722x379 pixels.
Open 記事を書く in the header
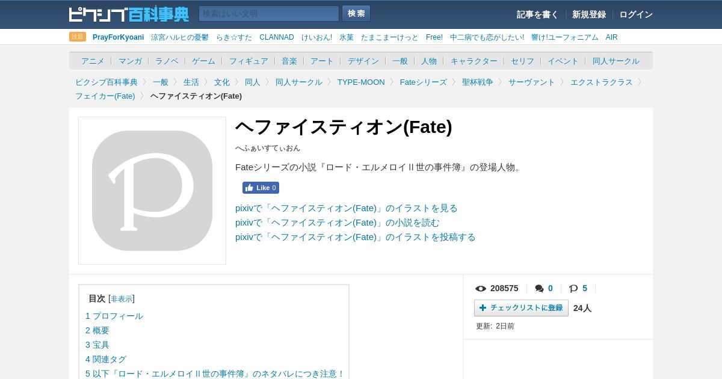[537, 14]
